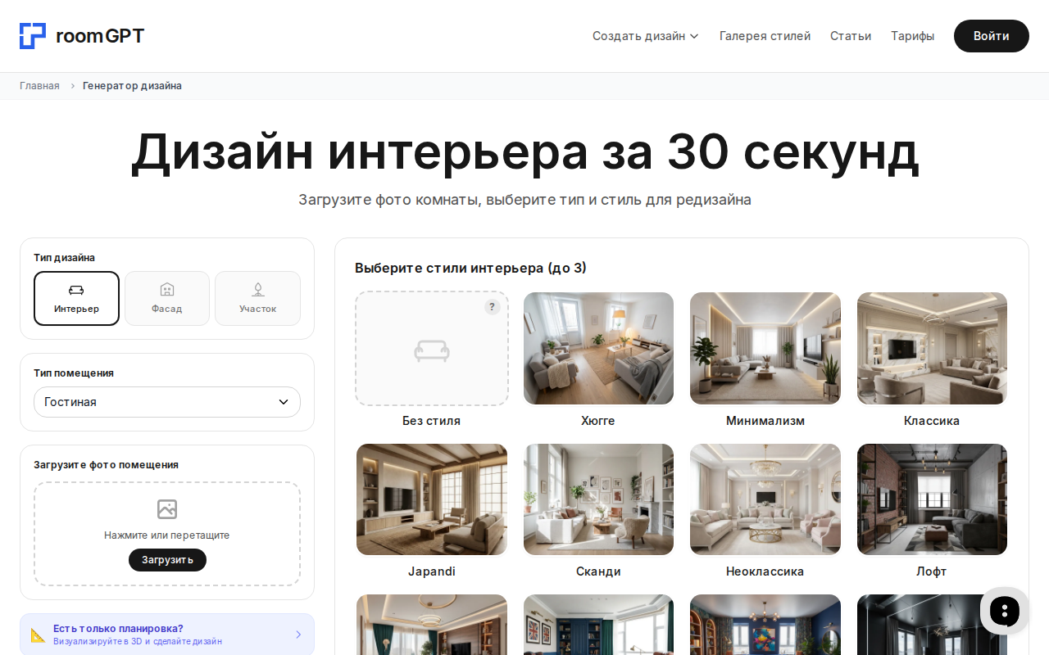Go to Главная breadcrumb link
The height and width of the screenshot is (655, 1049).
point(39,86)
